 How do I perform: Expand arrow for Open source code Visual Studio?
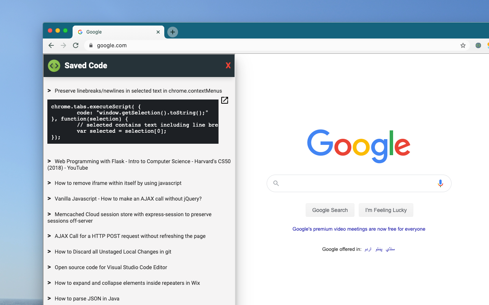[x=49, y=267]
